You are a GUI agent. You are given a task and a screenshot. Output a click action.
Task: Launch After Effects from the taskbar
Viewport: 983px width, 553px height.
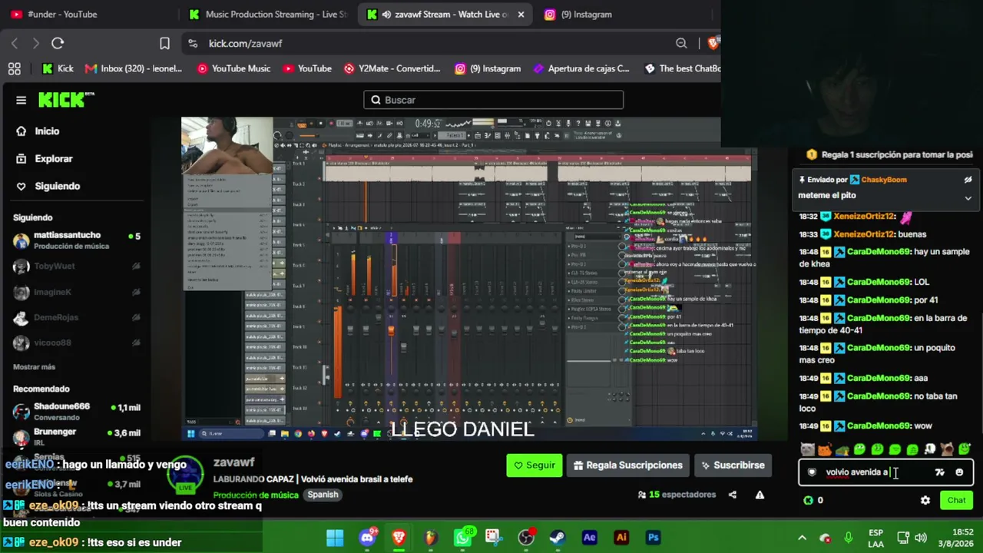pyautogui.click(x=590, y=538)
